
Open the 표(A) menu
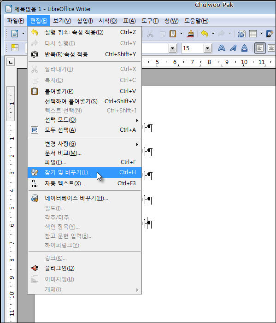tap(129, 21)
